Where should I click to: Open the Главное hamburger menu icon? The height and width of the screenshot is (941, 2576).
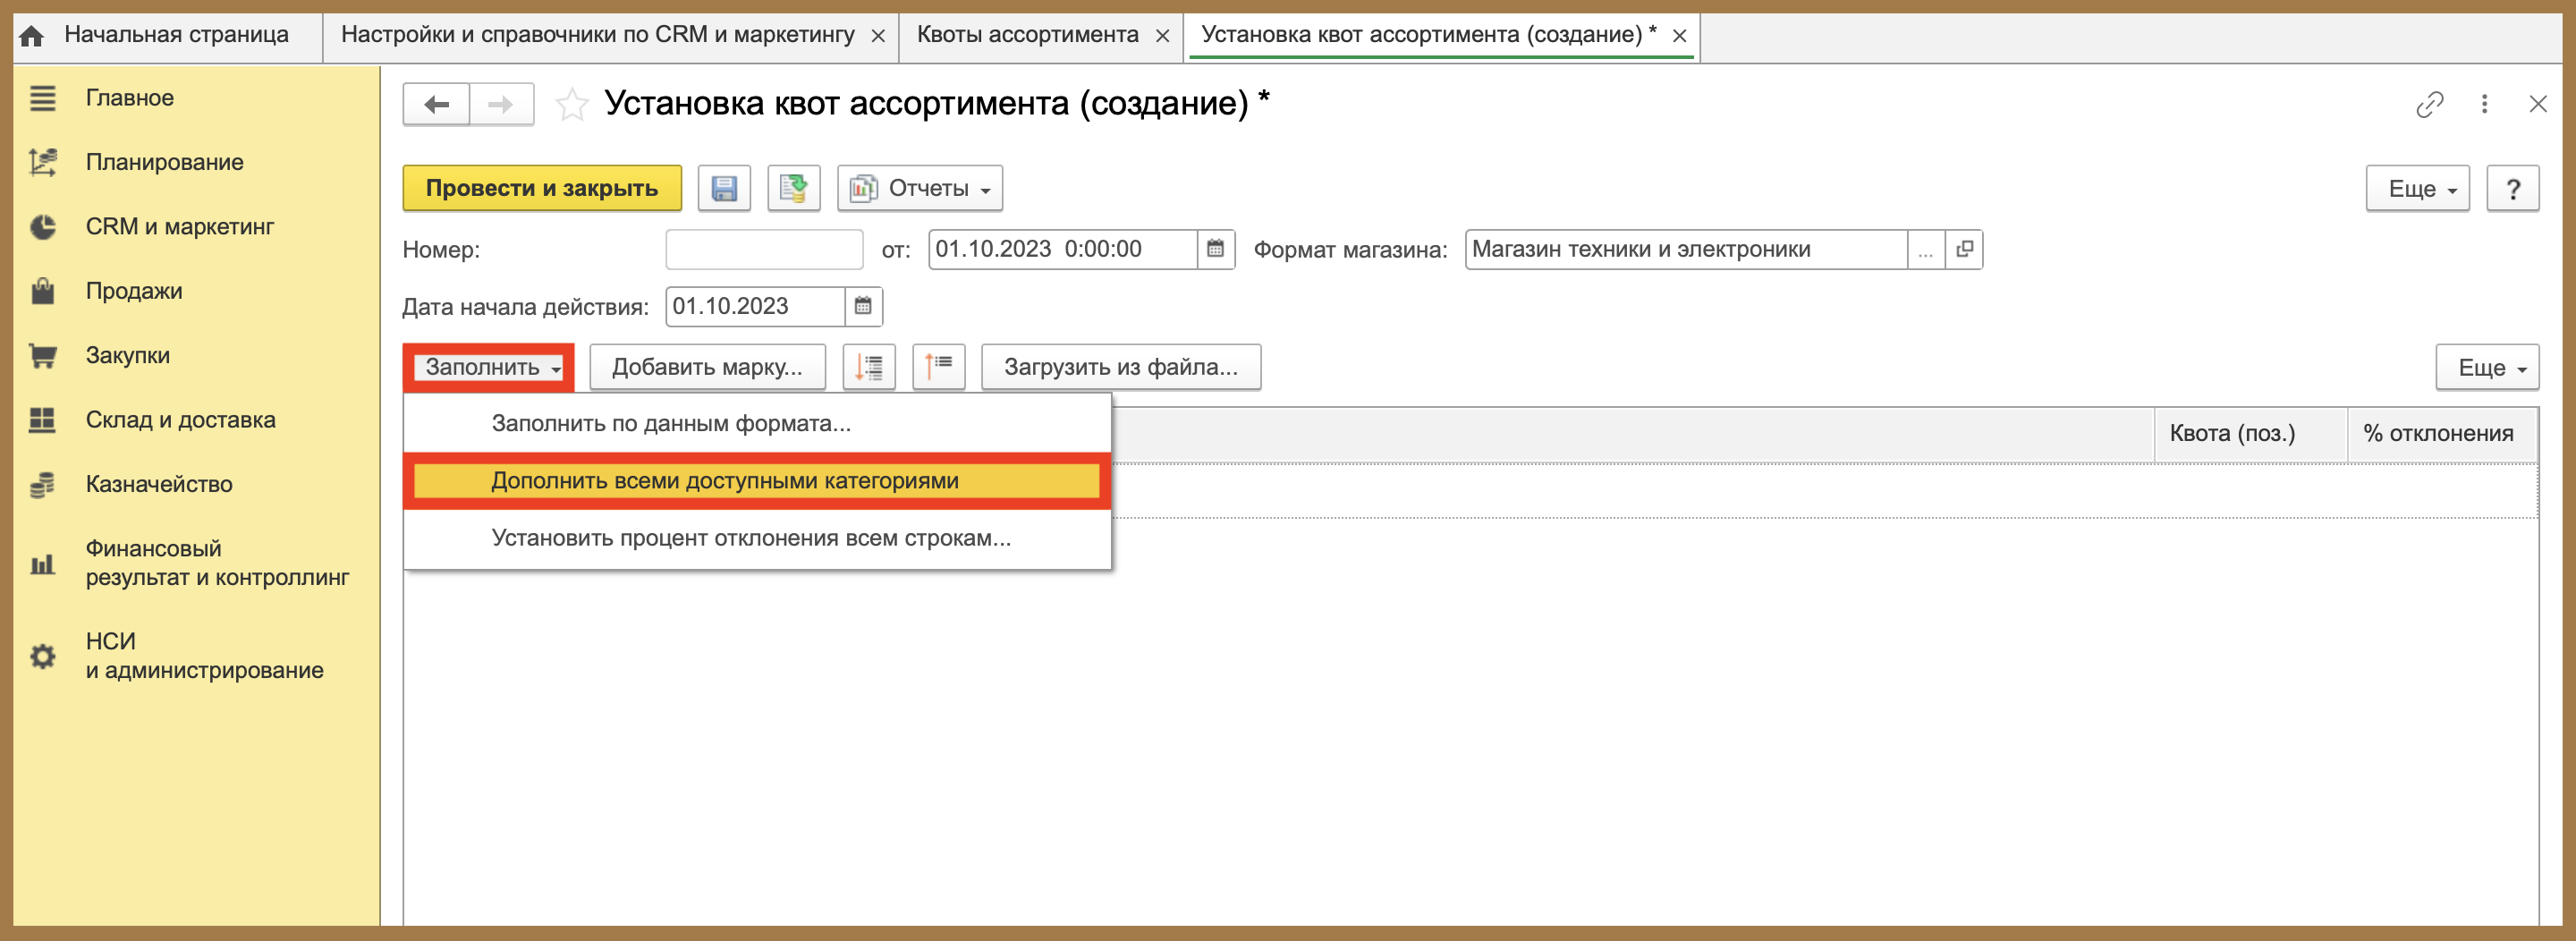tap(42, 98)
